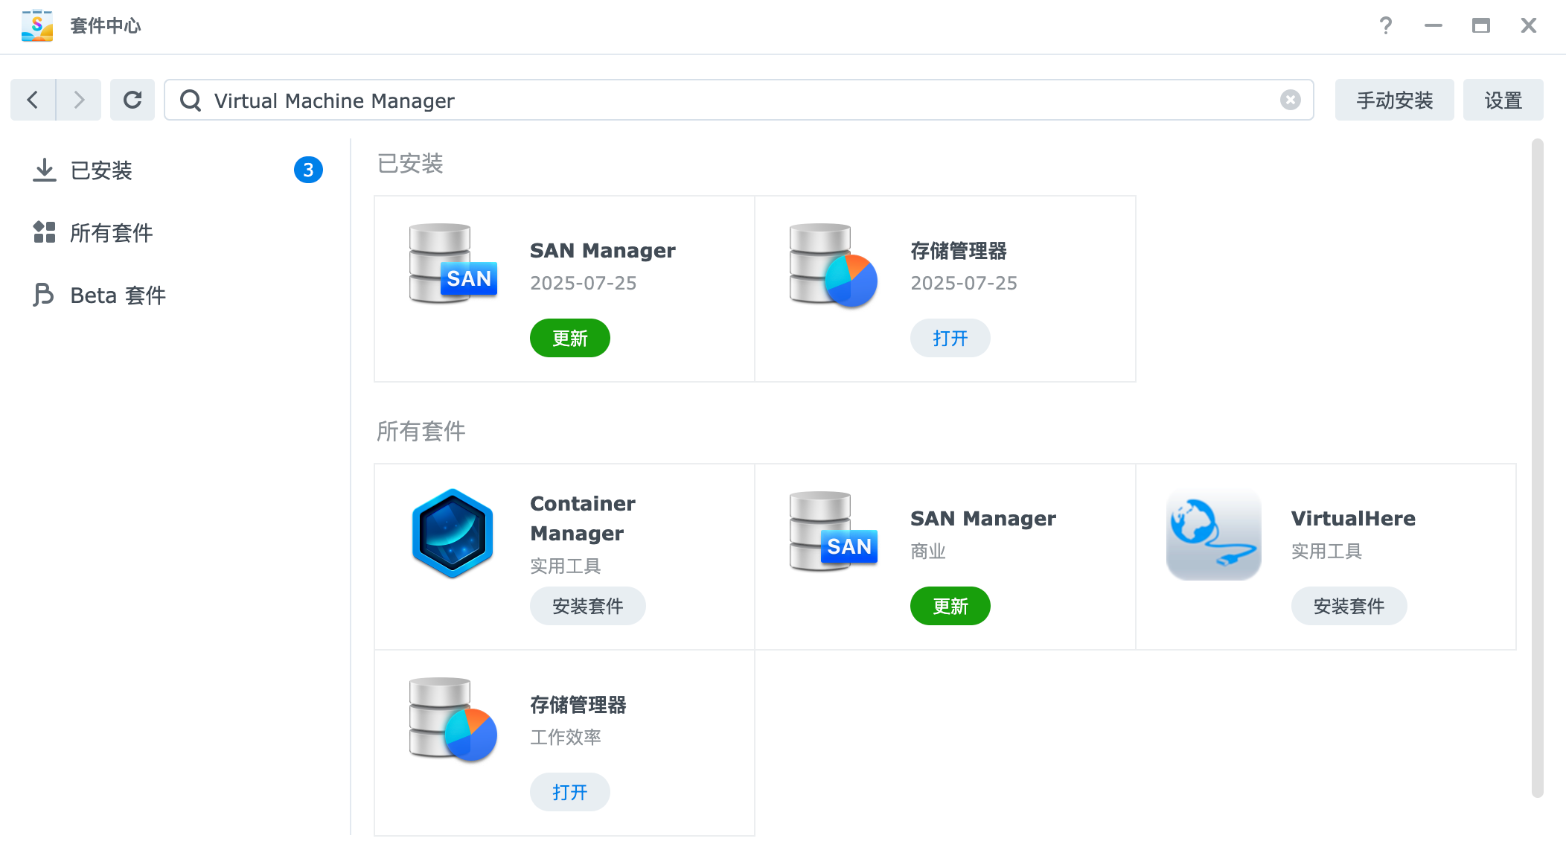Open help via the question mark icon
The width and height of the screenshot is (1566, 853).
(1385, 26)
